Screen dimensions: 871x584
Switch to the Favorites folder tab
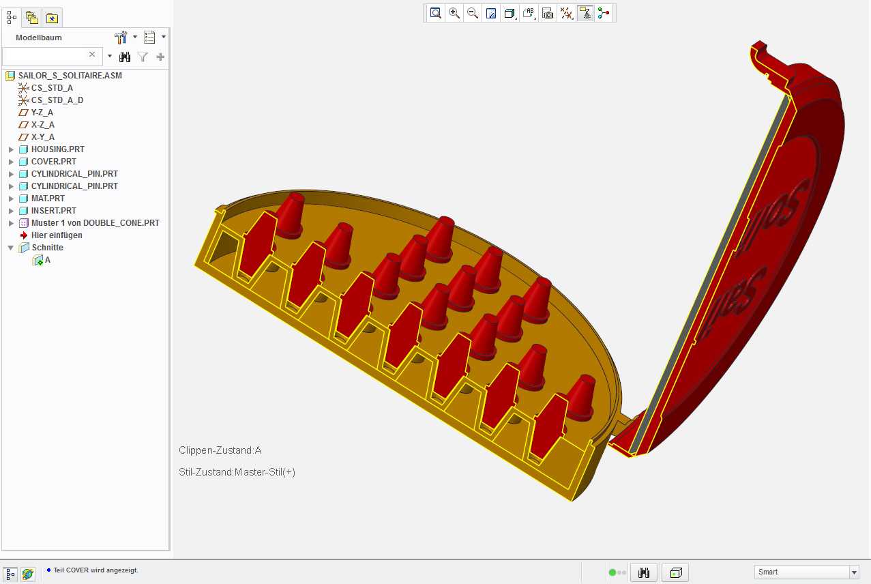(x=52, y=17)
